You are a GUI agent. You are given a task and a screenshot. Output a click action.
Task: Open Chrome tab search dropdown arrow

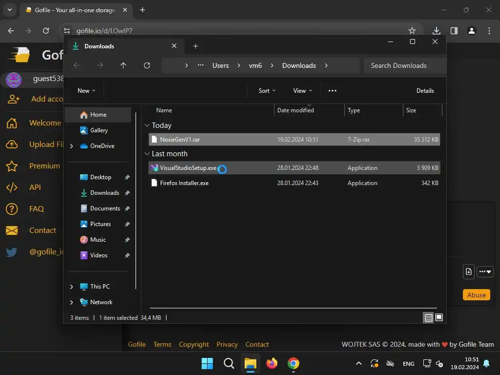(x=10, y=10)
